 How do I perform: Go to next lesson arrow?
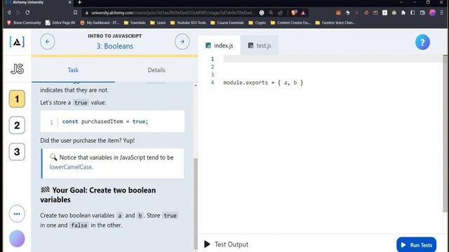coord(182,42)
